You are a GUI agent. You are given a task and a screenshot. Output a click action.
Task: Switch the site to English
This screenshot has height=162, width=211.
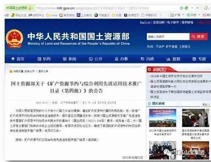145,22
